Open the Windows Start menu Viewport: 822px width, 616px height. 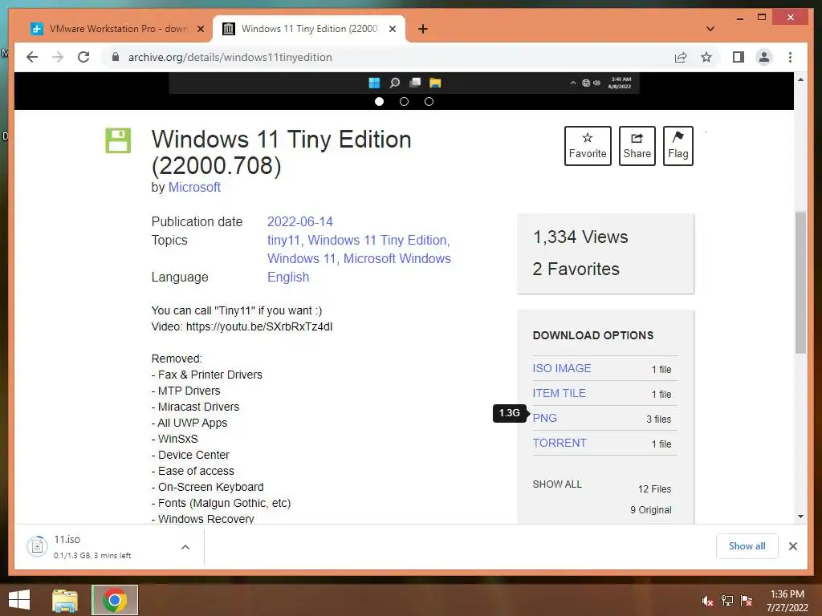click(19, 600)
